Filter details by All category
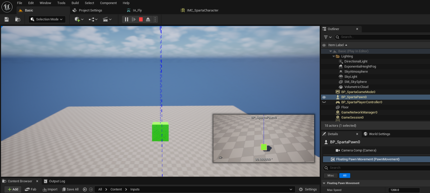 coord(345,175)
